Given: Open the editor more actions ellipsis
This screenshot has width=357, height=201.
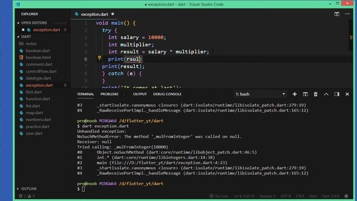Looking at the screenshot, I should (x=347, y=14).
